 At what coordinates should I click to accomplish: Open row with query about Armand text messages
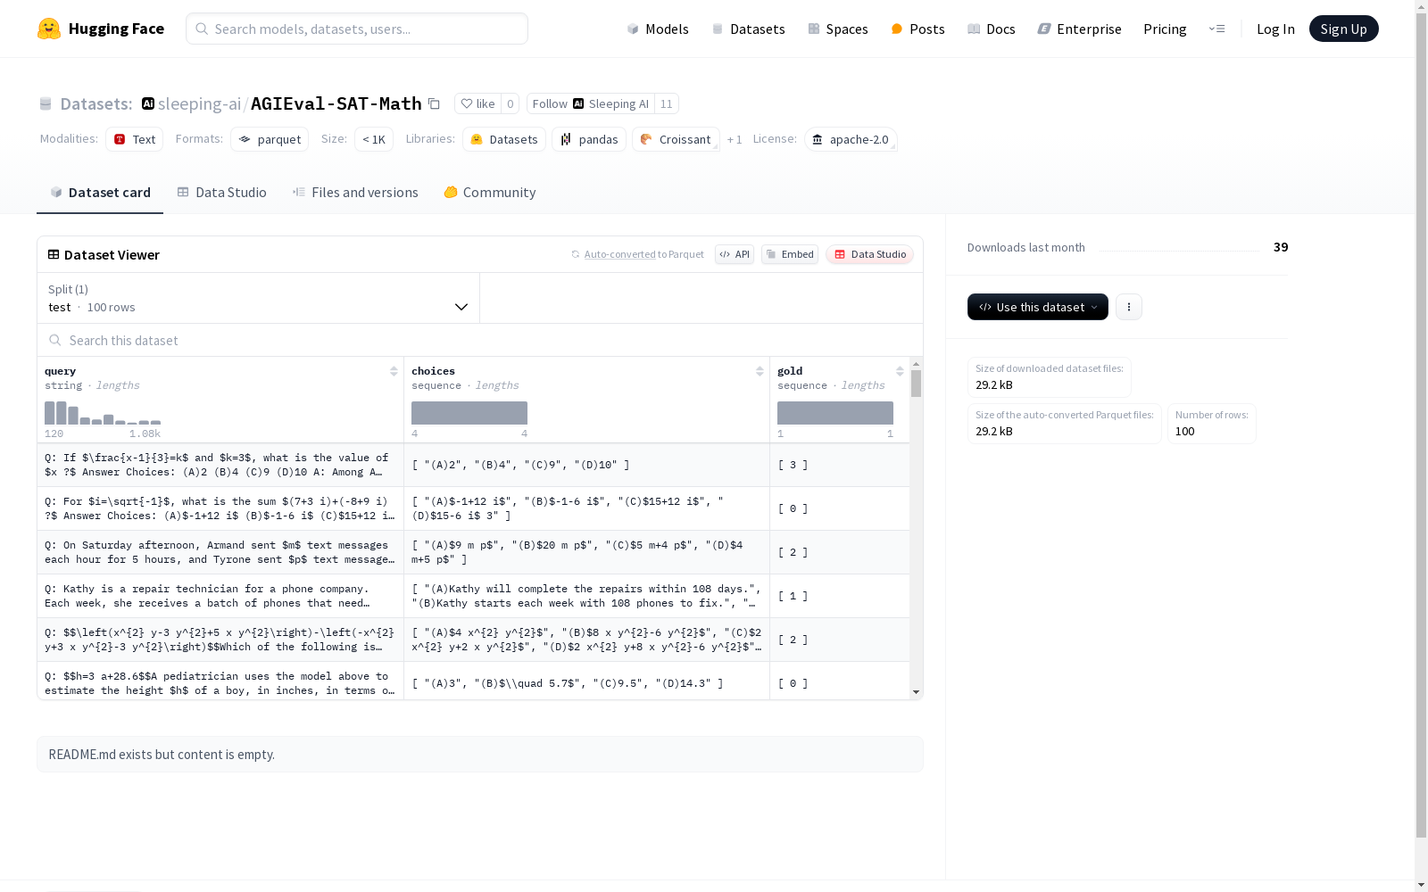(220, 552)
